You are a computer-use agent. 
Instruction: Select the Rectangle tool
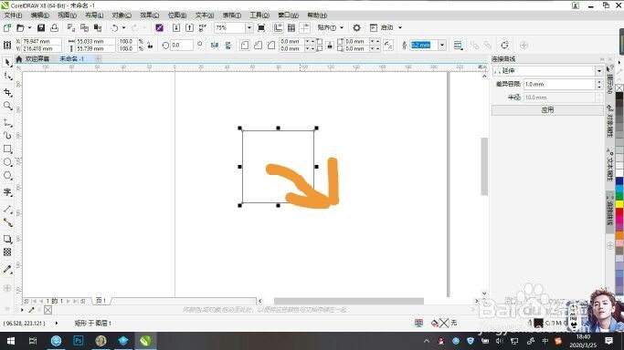pyautogui.click(x=7, y=149)
